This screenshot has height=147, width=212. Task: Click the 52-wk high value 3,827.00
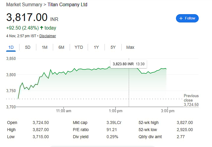185,122
